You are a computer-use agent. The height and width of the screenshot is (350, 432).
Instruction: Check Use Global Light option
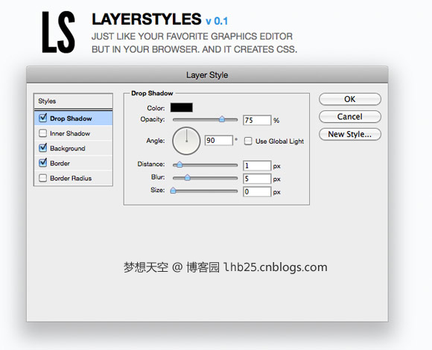coord(248,141)
